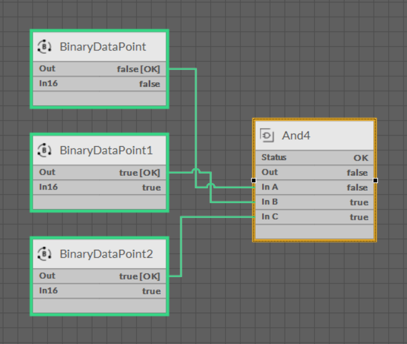Select the BinaryDataPoint2 block title

coord(106,254)
